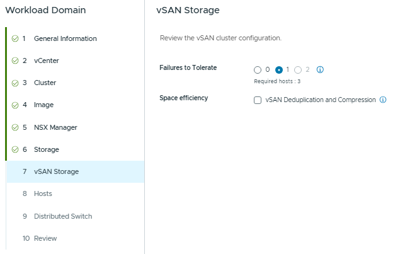Click the Hosts step in sidebar

43,193
